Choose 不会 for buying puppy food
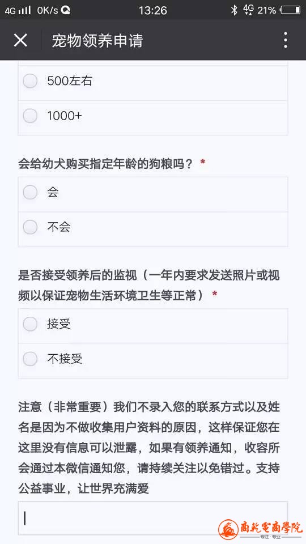Viewport: 306px width, 544px height. (153, 227)
